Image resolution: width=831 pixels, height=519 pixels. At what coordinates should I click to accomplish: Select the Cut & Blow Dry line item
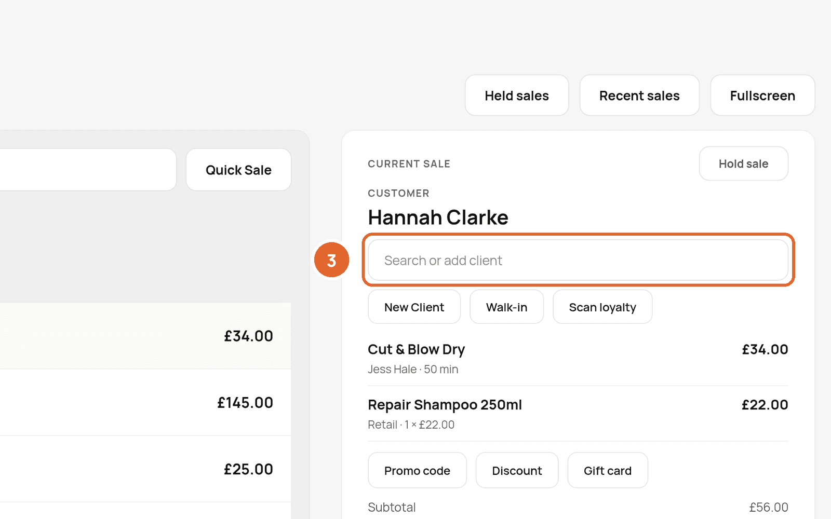[x=578, y=359]
